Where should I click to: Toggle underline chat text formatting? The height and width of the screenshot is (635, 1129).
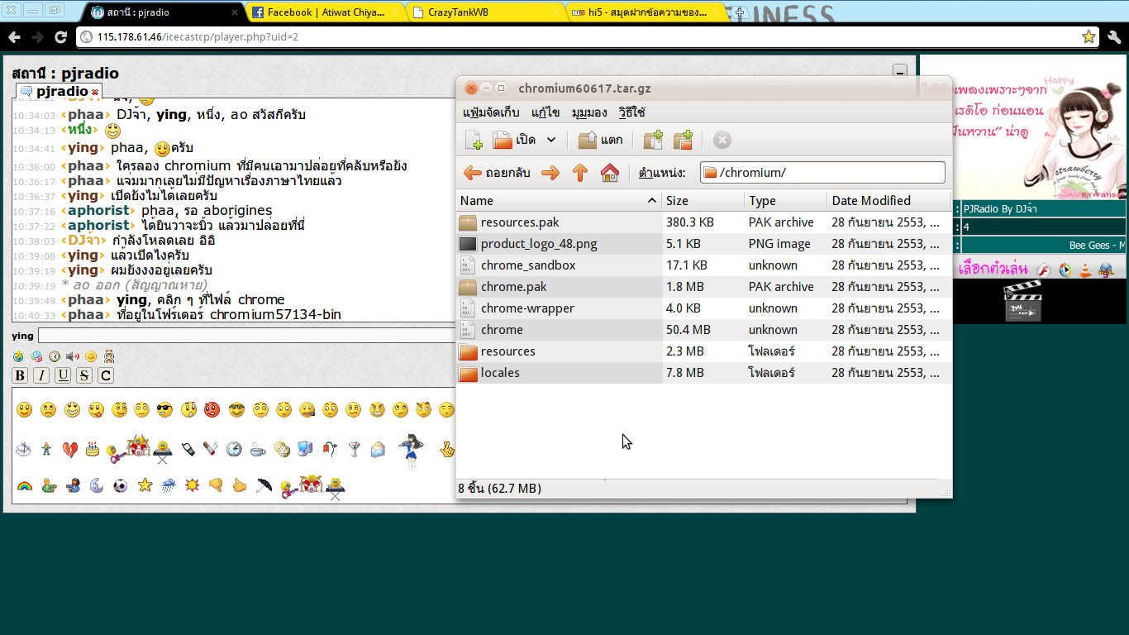point(63,375)
